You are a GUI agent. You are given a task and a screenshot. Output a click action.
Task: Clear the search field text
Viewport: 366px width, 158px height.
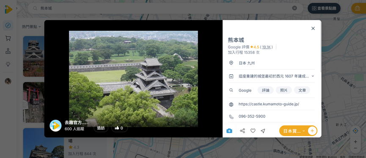(294, 8)
